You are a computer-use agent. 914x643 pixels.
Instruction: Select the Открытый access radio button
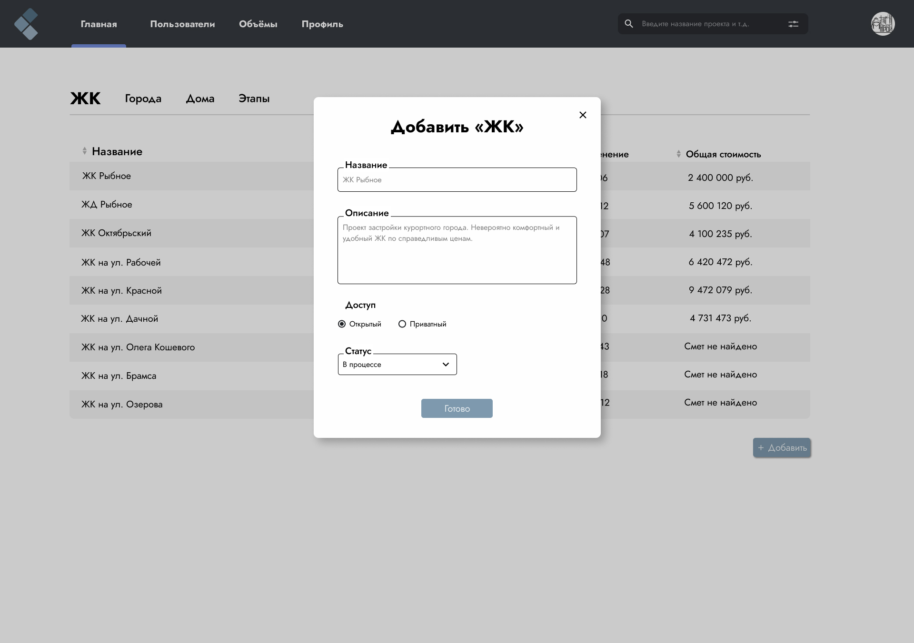[x=342, y=324]
